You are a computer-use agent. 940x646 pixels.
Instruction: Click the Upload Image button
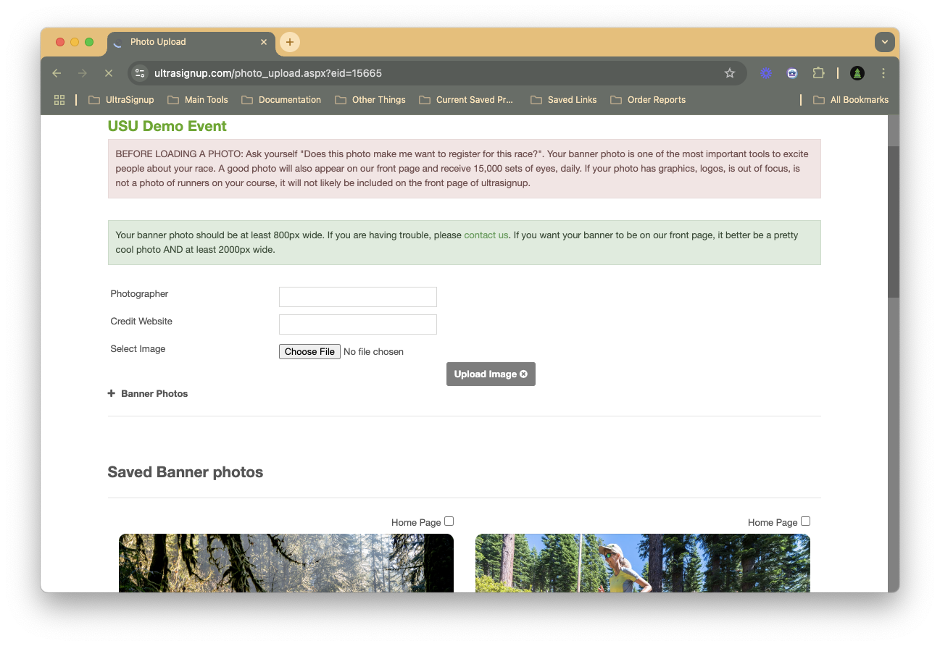(x=491, y=374)
